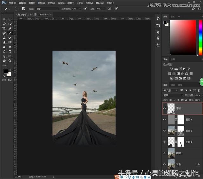Image resolution: width=203 pixels, height=179 pixels.
Task: Expand the layer filter type dropdown
Action: (x=171, y=91)
